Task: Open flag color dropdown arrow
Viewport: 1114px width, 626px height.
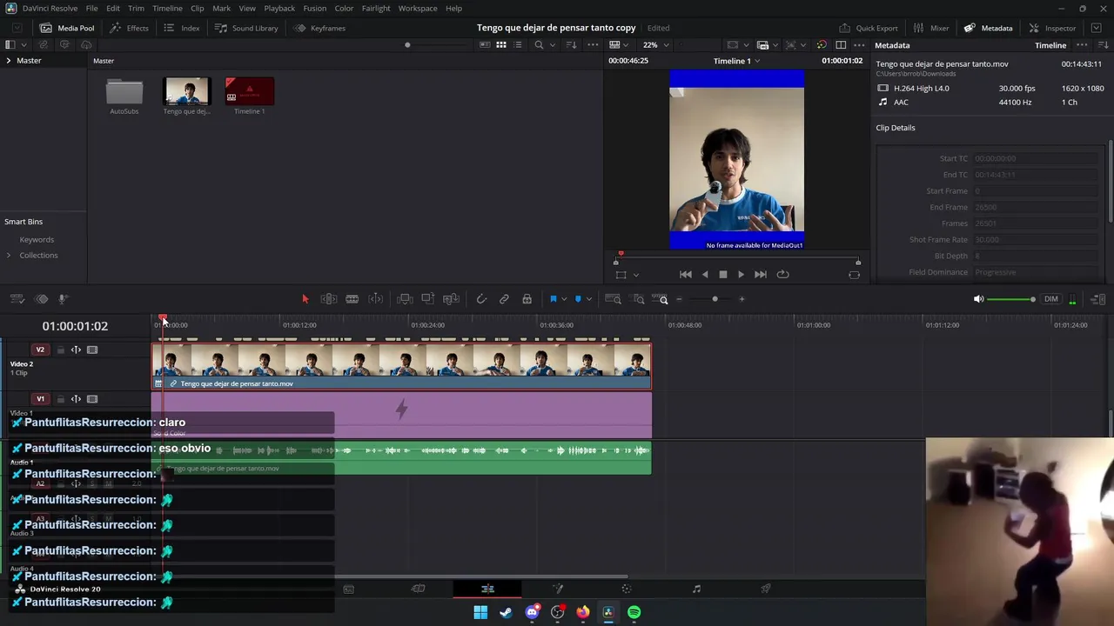Action: pyautogui.click(x=564, y=299)
